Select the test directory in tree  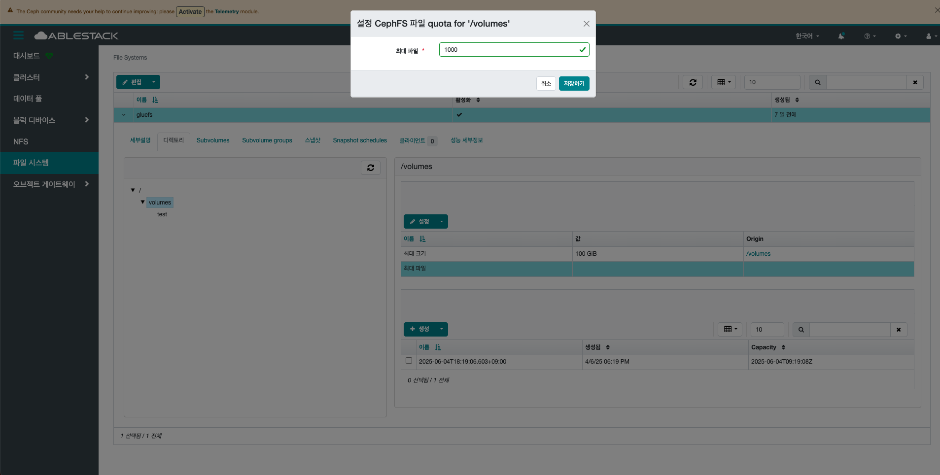pyautogui.click(x=162, y=214)
